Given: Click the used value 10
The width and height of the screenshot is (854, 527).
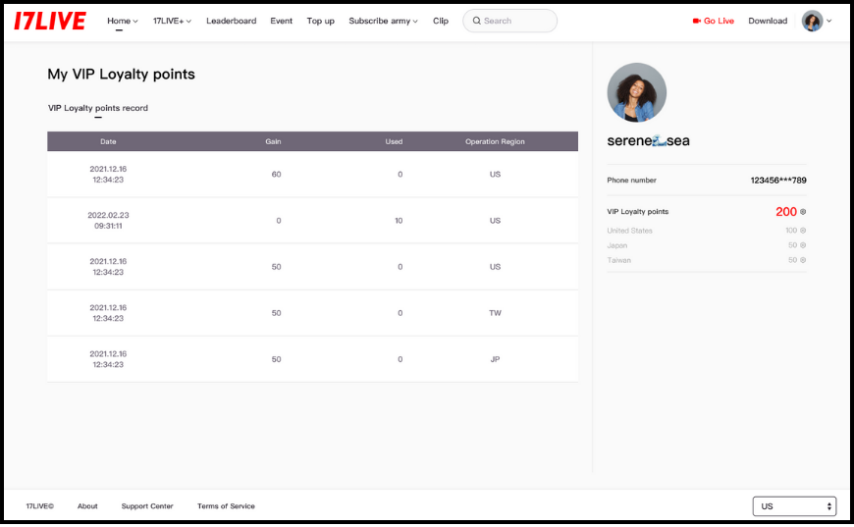Looking at the screenshot, I should [x=399, y=221].
